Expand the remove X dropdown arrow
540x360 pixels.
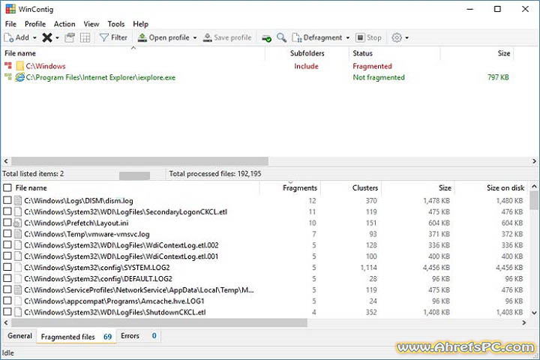point(57,38)
